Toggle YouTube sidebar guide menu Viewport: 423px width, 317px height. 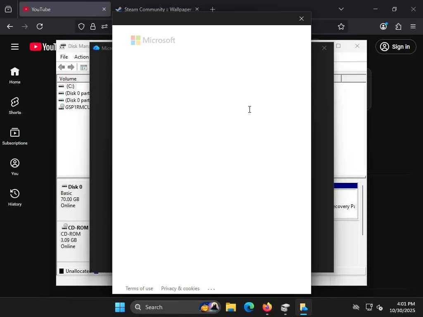tap(15, 47)
